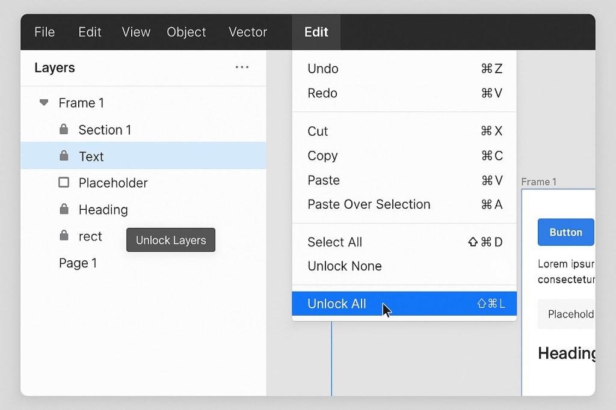616x410 pixels.
Task: Collapse the Frame 1 disclosure triangle
Action: 43,102
